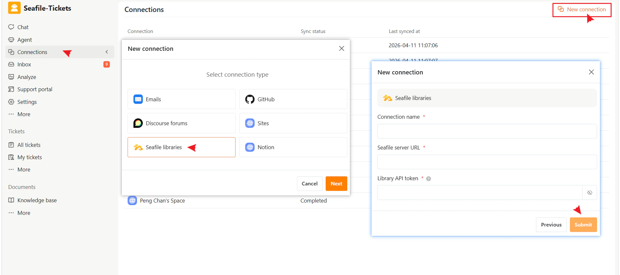Open the Analyze sidebar item
620x275 pixels.
click(27, 77)
